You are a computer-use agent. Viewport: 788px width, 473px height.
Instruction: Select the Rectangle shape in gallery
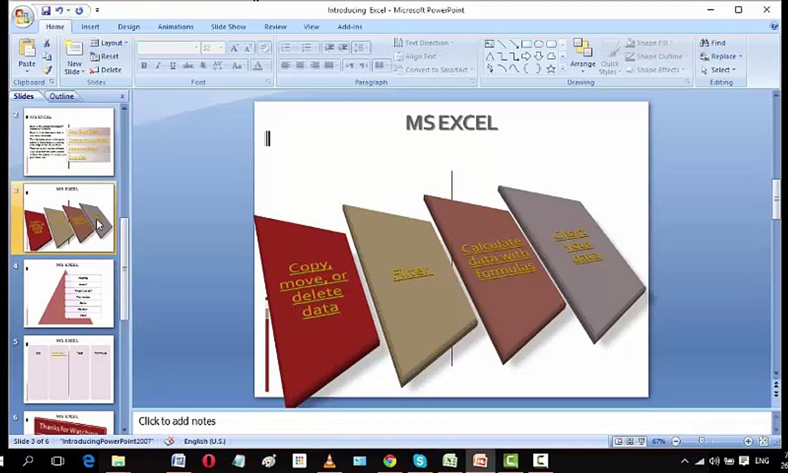point(527,44)
